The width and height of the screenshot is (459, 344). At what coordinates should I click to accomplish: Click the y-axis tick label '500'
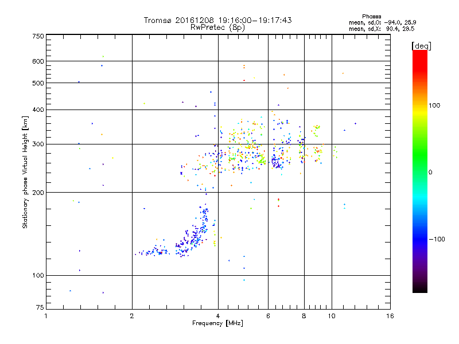(x=38, y=83)
